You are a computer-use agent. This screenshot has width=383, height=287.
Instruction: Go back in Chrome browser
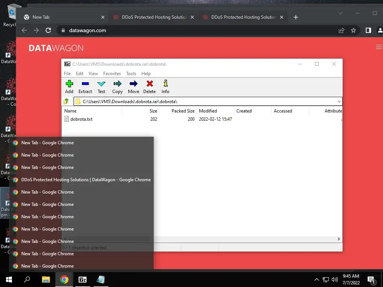click(24, 30)
